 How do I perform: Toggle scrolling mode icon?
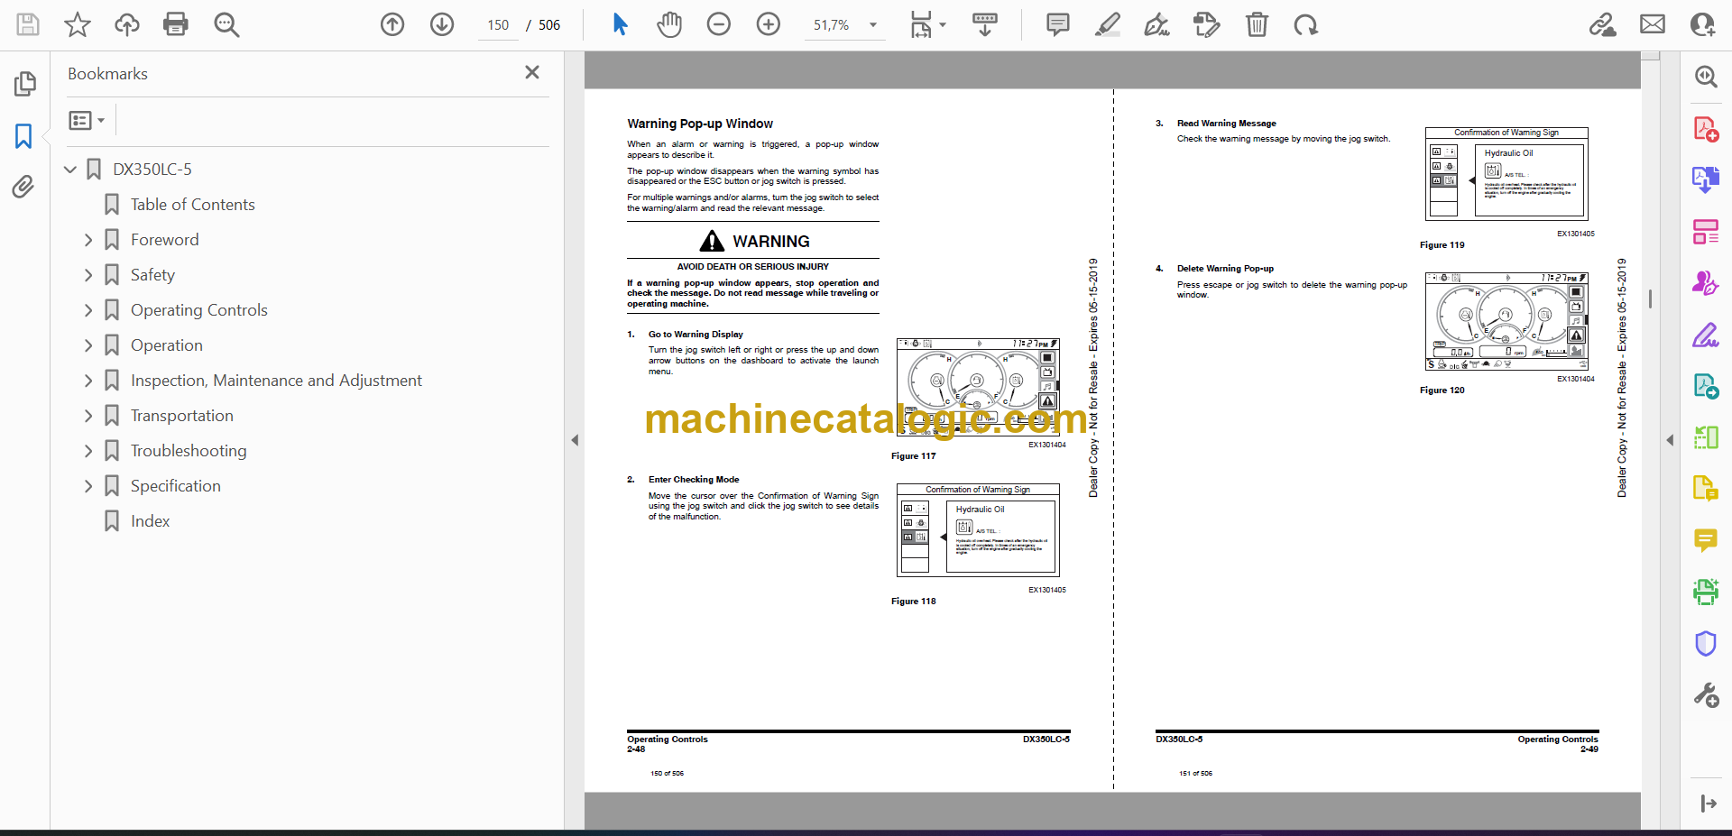[985, 24]
